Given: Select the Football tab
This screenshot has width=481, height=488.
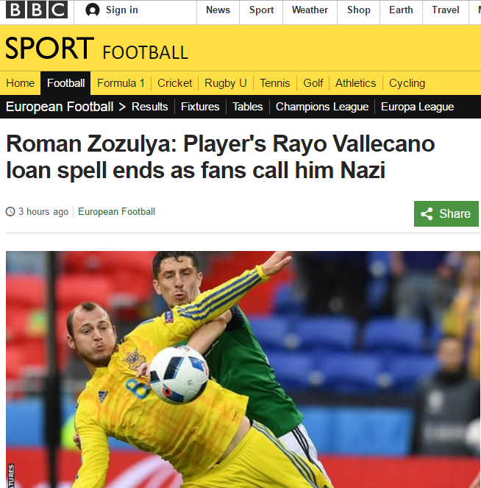Looking at the screenshot, I should [65, 83].
